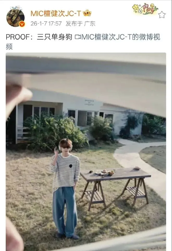Open the MIC檀健次JC-T profile avatar
Screen dimensions: 172x251
[15, 18]
